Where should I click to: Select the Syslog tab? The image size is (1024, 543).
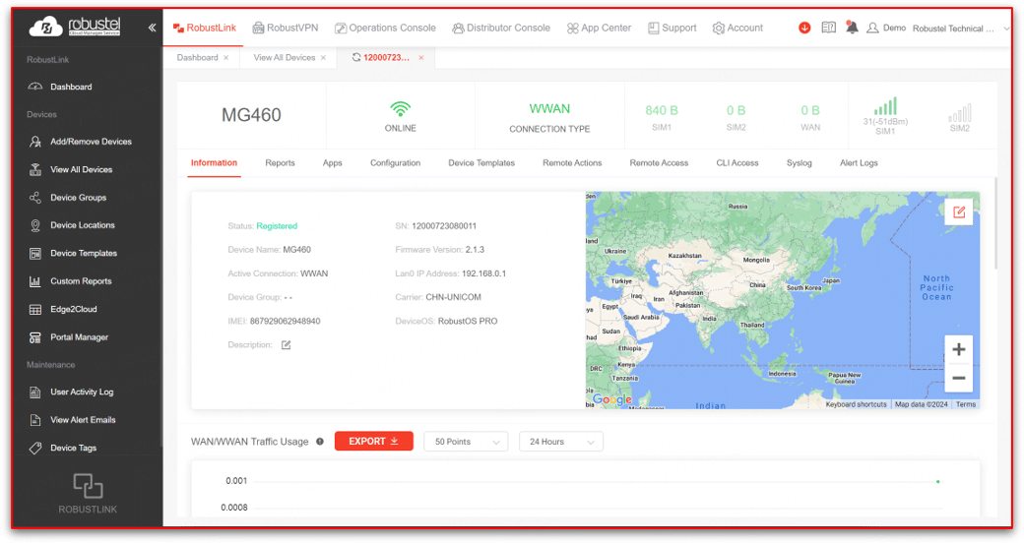(x=800, y=163)
